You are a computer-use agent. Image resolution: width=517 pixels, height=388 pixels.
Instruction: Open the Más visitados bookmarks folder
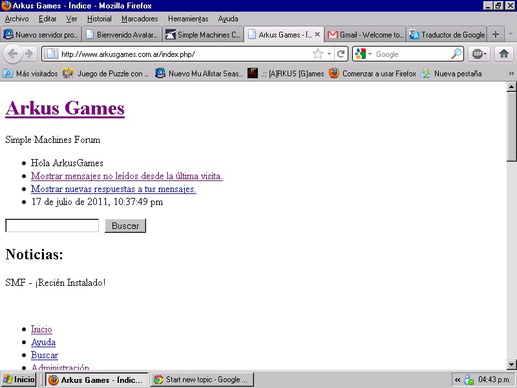click(30, 74)
